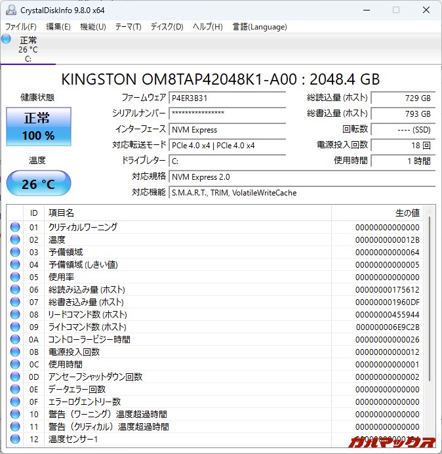
Task: Click status orb for ID 0F エラーログエントリー数
Action: 15,402
